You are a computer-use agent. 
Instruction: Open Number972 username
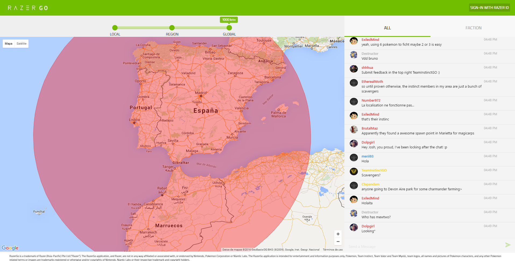tap(371, 100)
